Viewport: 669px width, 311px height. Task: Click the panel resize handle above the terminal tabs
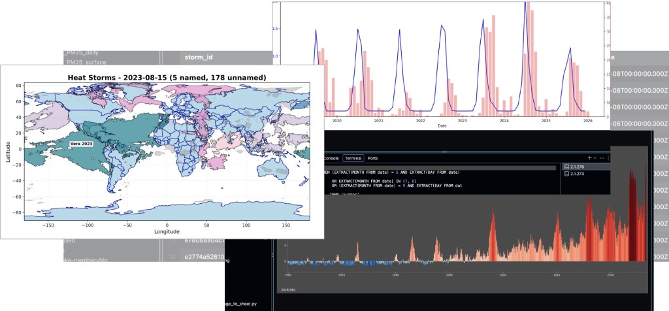pos(444,152)
